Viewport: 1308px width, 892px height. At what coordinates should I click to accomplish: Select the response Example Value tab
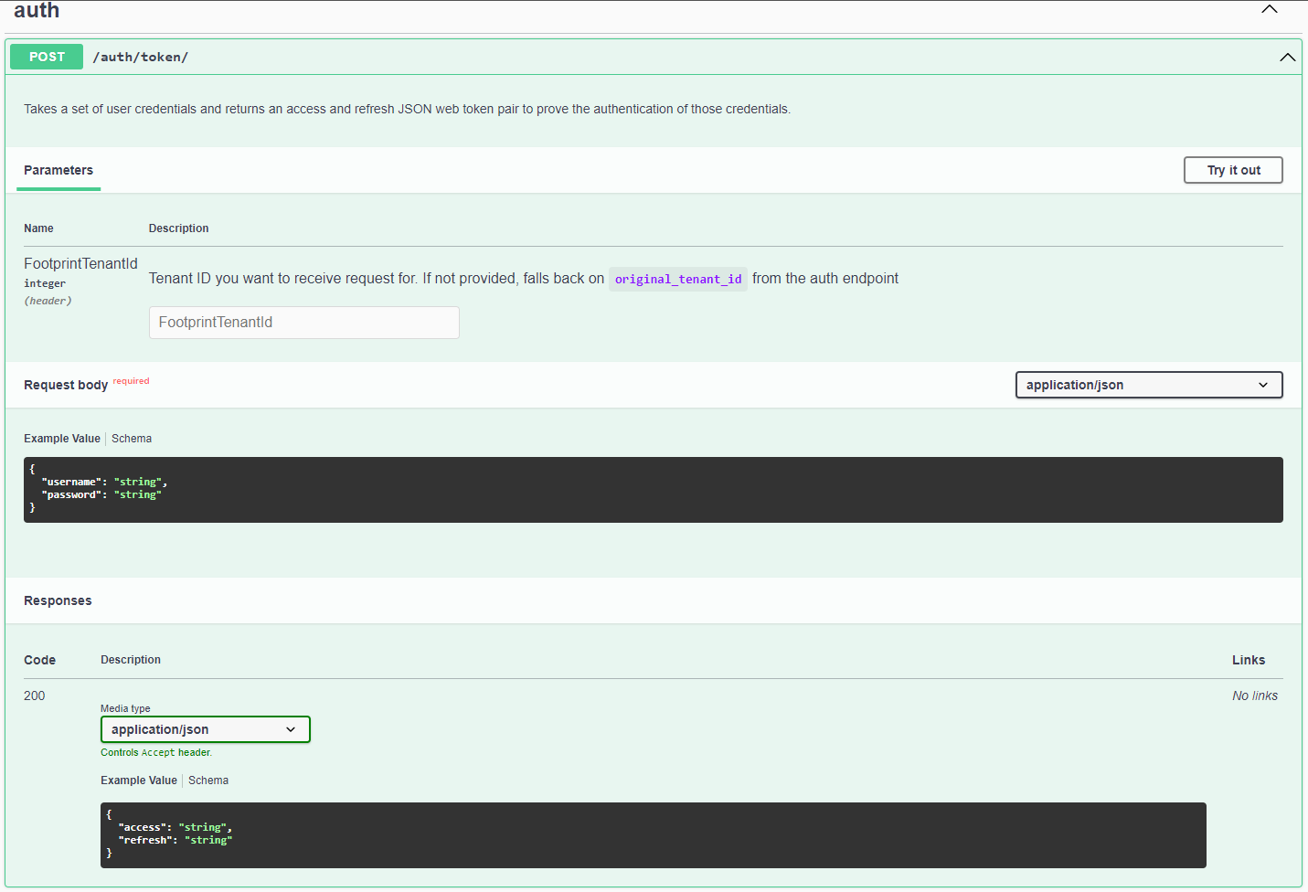coord(139,780)
